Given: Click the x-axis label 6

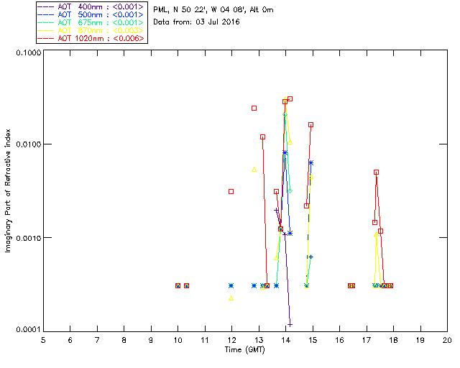Looking at the screenshot, I should (x=70, y=340).
